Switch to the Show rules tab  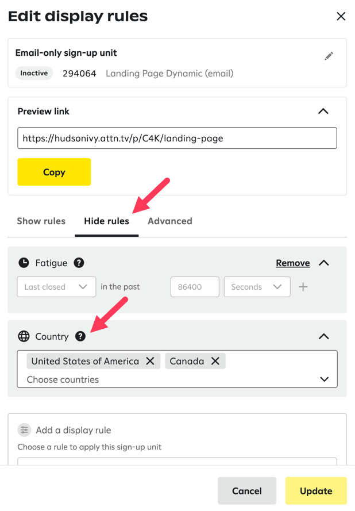41,221
